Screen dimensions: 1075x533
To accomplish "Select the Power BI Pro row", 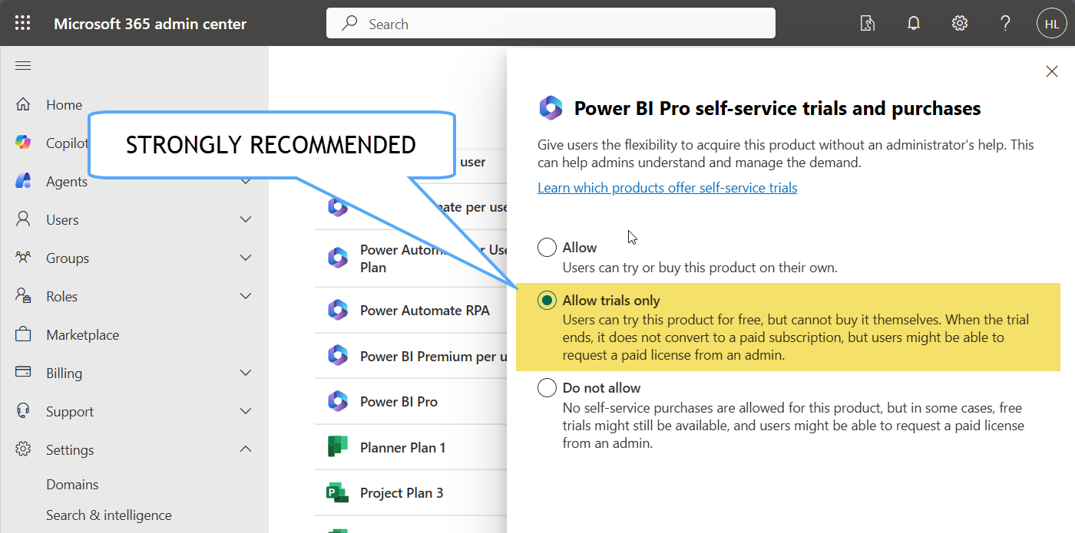I will pos(411,401).
